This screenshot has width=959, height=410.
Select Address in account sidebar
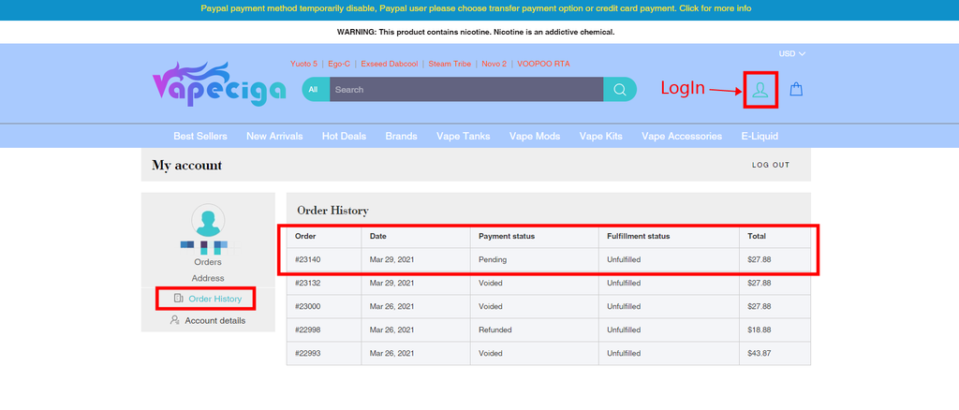click(208, 278)
